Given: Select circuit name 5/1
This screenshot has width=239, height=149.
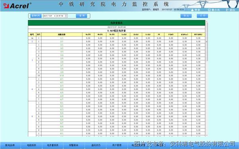Looking at the screenshot, I should 62,103.
